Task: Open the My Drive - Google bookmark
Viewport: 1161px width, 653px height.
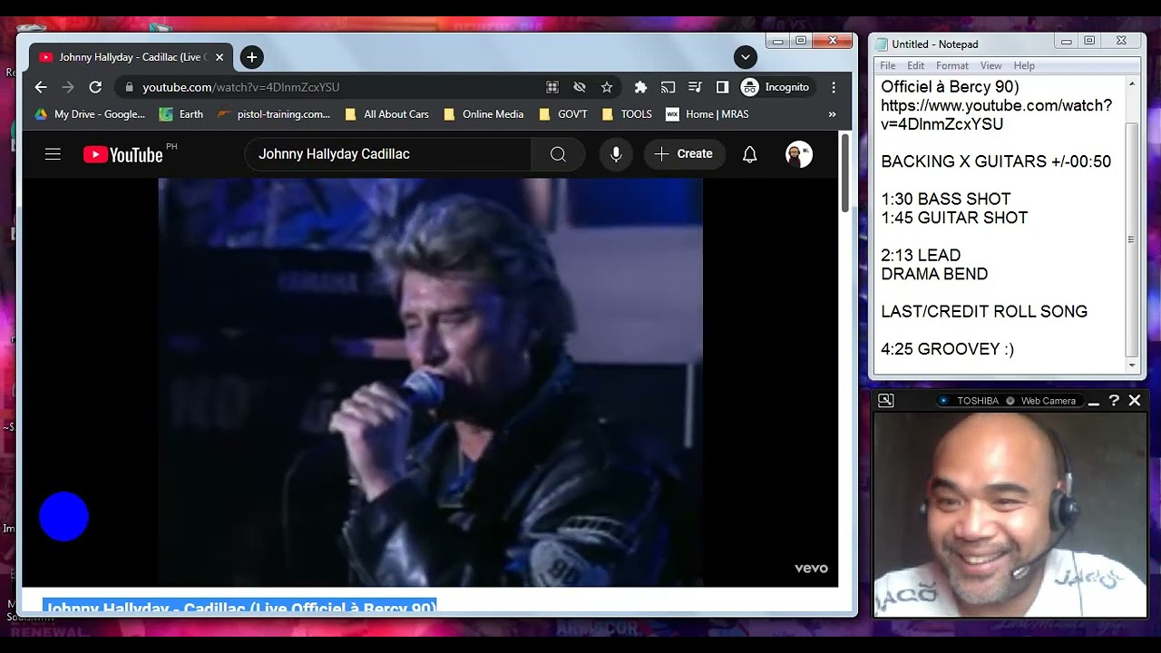Action: pos(90,114)
